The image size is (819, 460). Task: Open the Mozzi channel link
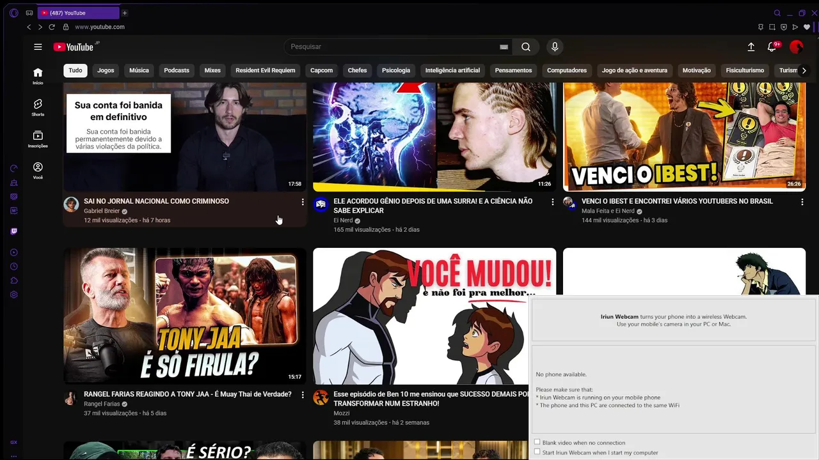point(341,413)
